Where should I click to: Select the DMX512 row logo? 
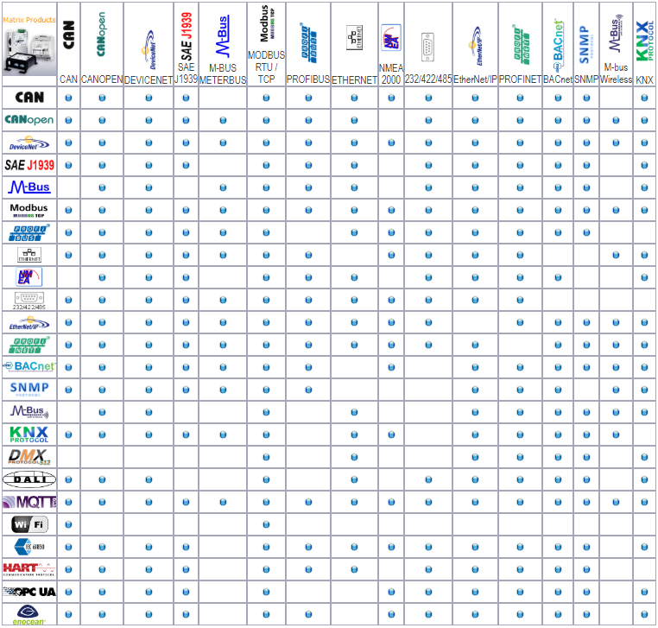click(x=29, y=457)
